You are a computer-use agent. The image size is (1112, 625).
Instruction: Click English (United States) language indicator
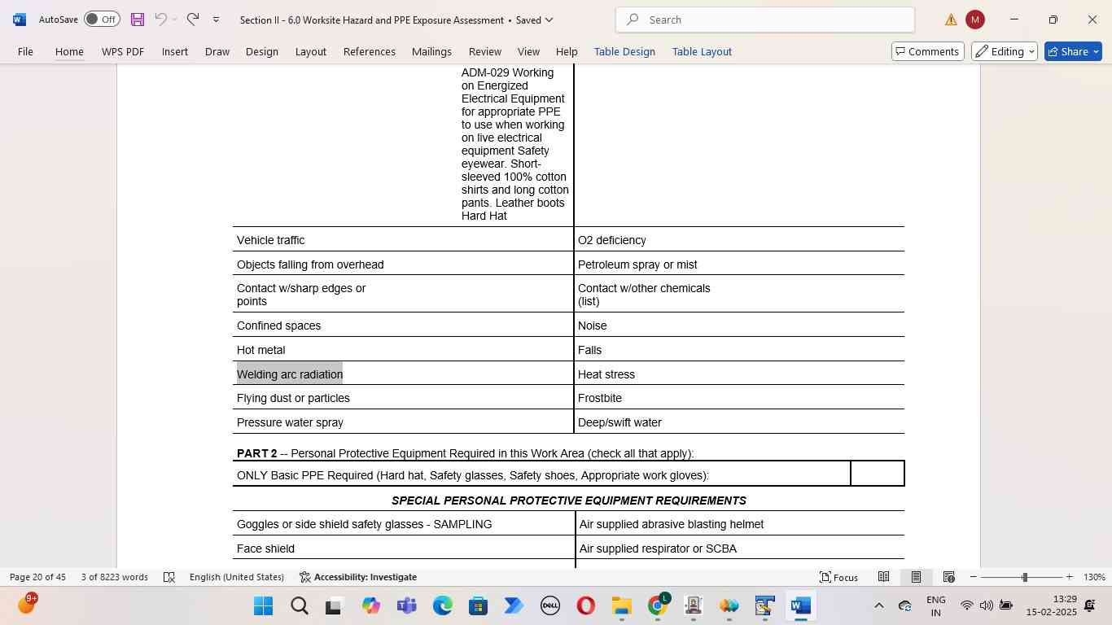[237, 577]
